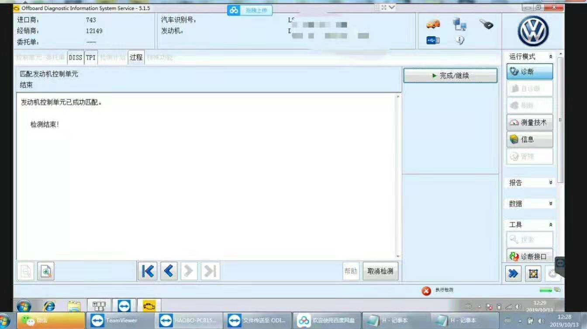
Task: Click the USB device icon
Action: (x=432, y=40)
